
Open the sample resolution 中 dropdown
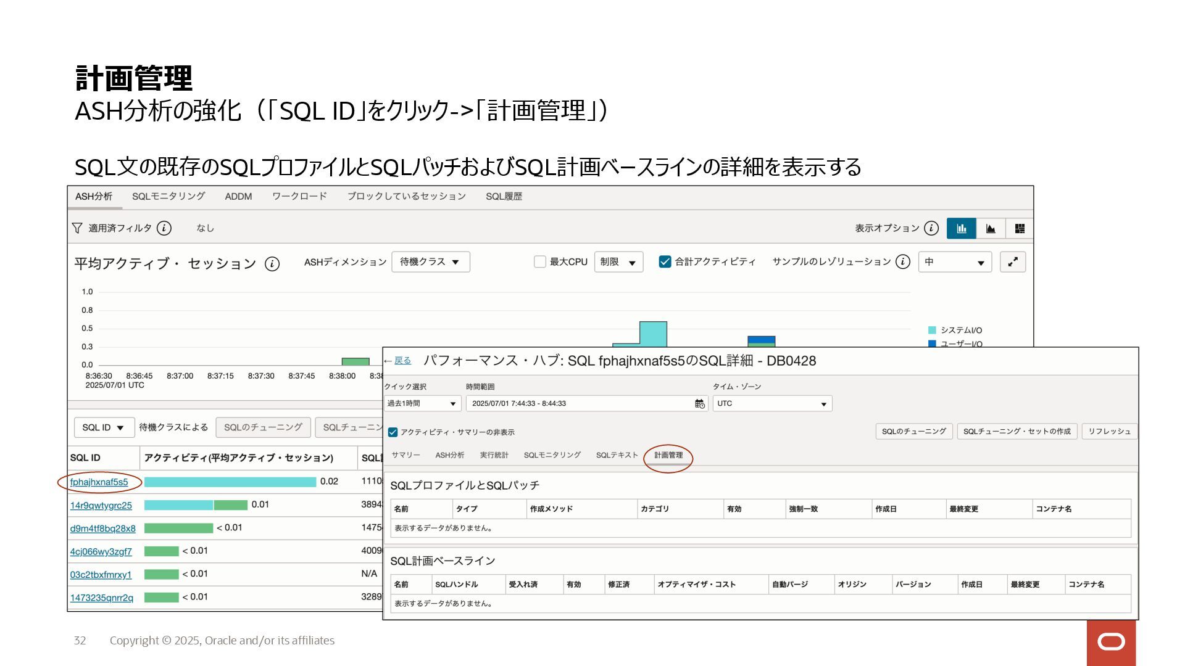point(955,262)
